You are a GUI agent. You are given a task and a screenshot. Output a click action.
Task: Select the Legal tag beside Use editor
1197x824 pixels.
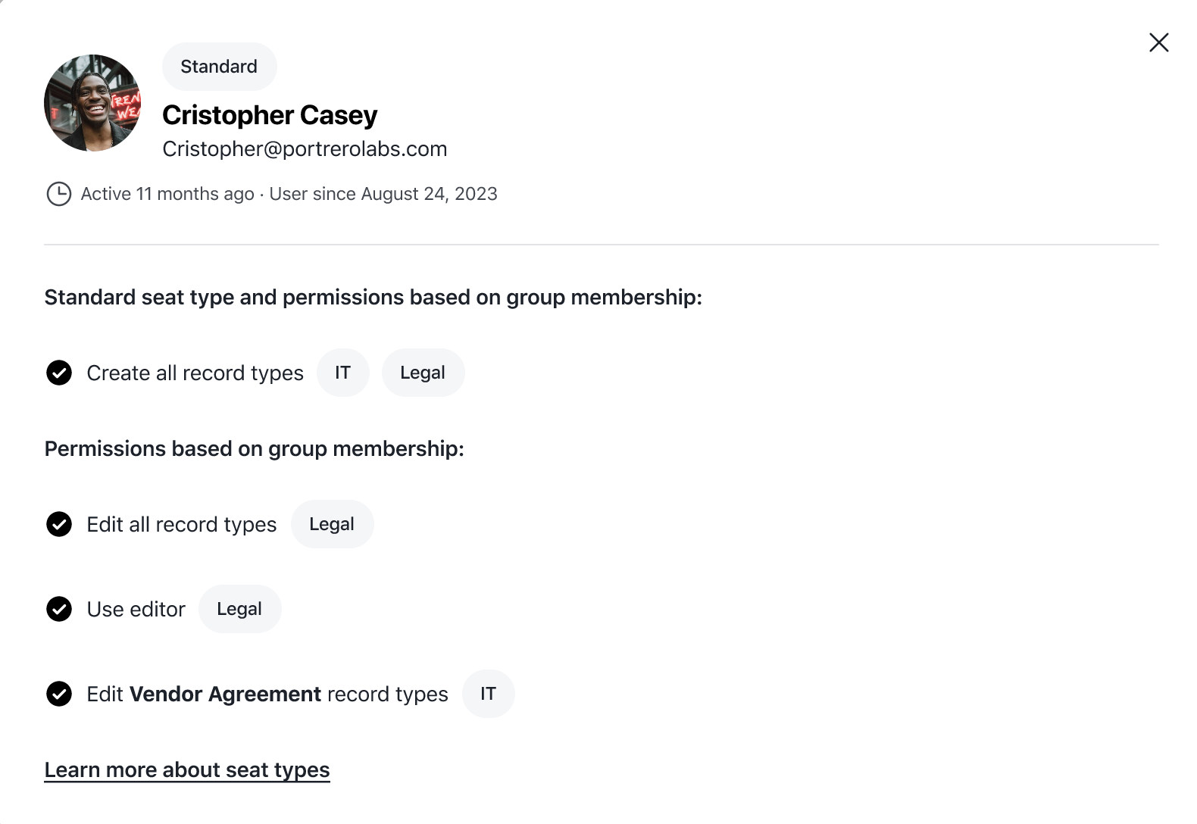239,609
